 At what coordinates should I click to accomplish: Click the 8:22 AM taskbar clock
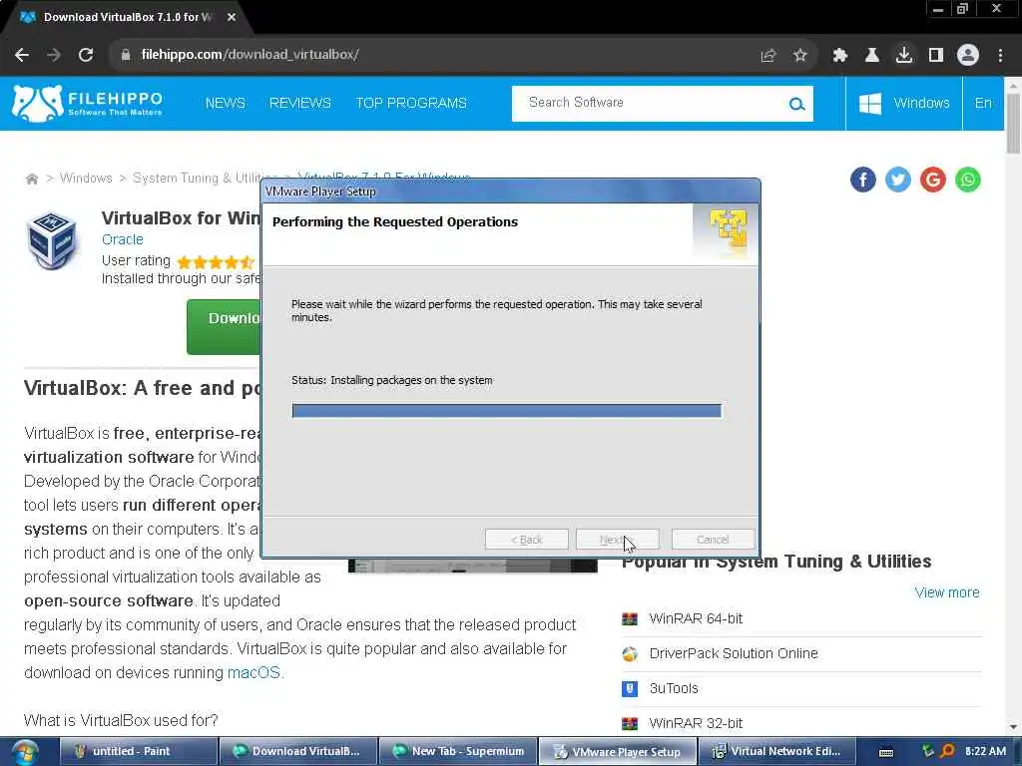click(x=985, y=752)
